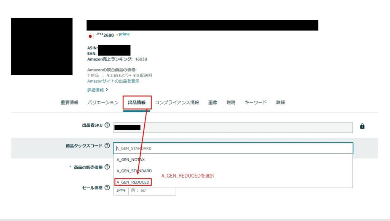Image resolution: width=390 pixels, height=221 pixels.
Task: Open the help icon next to 商品タックスコード
Action: point(107,146)
